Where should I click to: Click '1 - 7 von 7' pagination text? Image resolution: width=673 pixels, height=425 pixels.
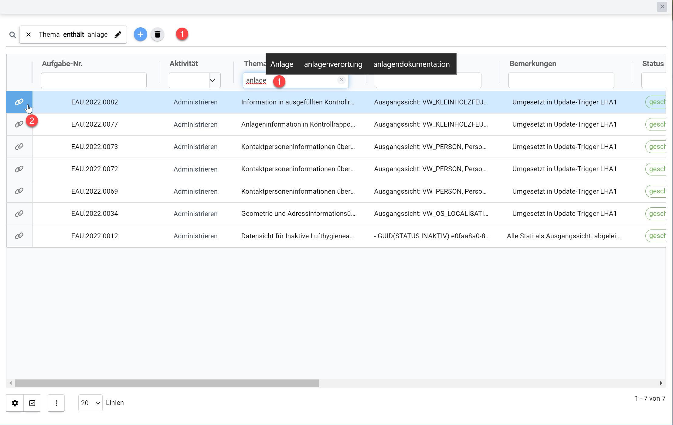(650, 398)
